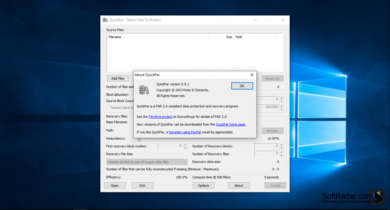This screenshot has height=210, width=390.
Task: Increase Number of Recovery blocks
Action: pyautogui.click(x=281, y=145)
